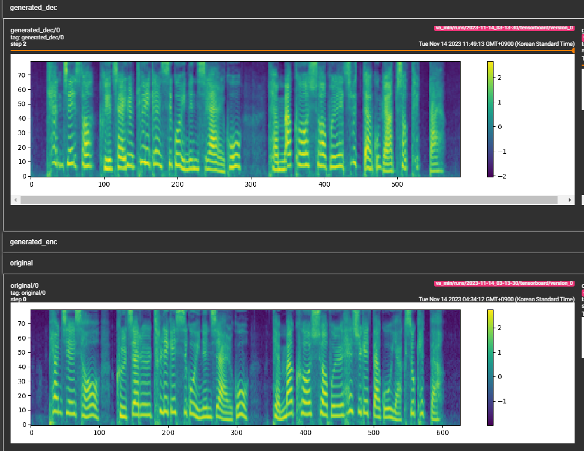Click the orange step slider track for generated_dec/0
The height and width of the screenshot is (451, 584).
click(292, 51)
